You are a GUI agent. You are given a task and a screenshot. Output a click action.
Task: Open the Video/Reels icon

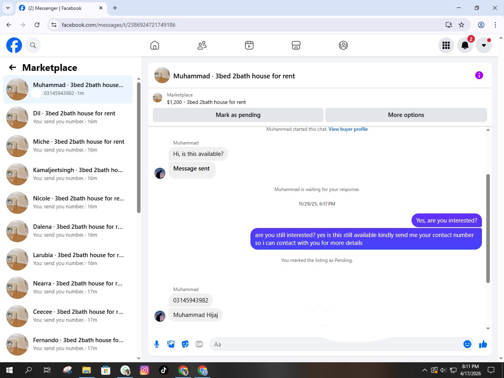click(249, 45)
